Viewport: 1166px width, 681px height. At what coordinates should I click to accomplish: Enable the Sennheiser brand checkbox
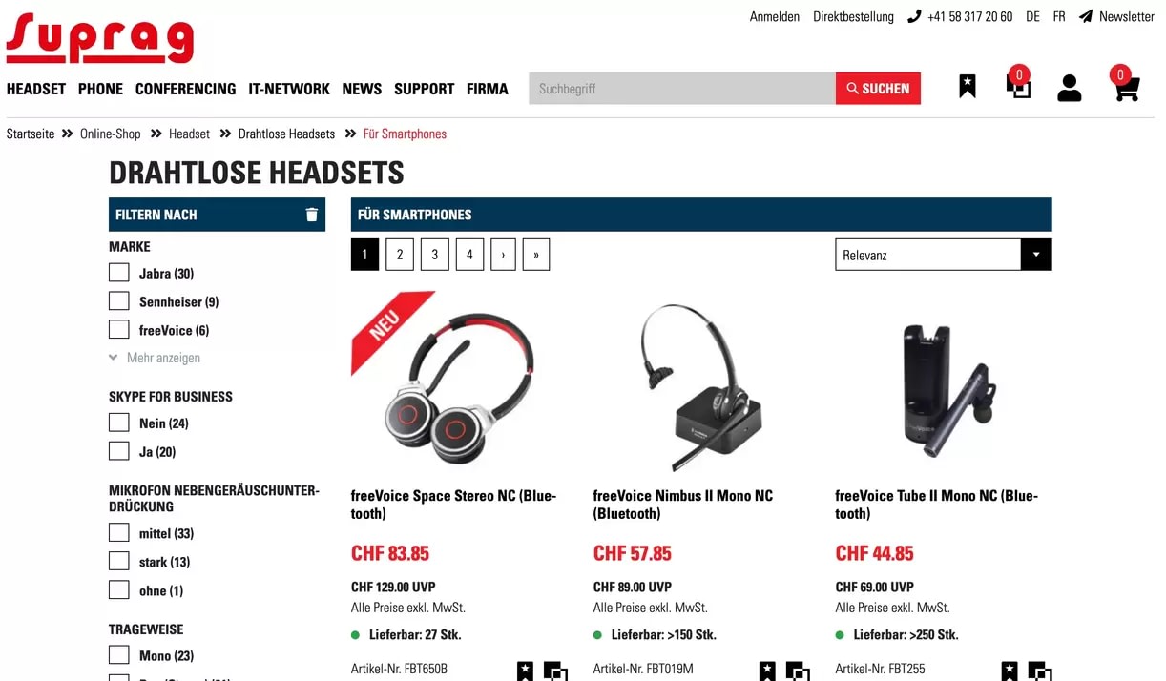119,301
